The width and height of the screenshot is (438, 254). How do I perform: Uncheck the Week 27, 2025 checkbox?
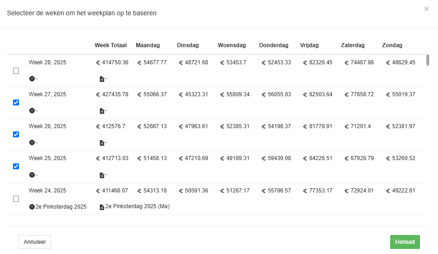[16, 103]
